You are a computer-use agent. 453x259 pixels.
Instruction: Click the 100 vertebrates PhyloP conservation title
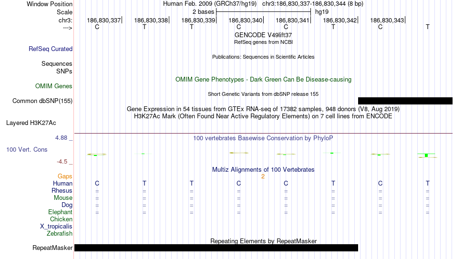click(263, 138)
